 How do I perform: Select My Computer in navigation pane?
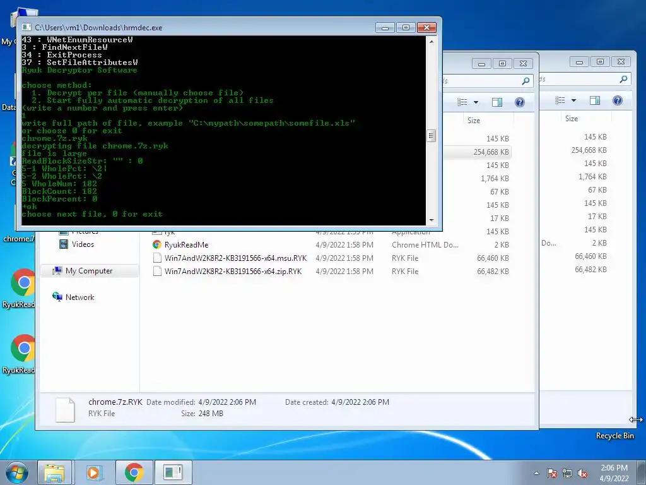click(x=88, y=270)
